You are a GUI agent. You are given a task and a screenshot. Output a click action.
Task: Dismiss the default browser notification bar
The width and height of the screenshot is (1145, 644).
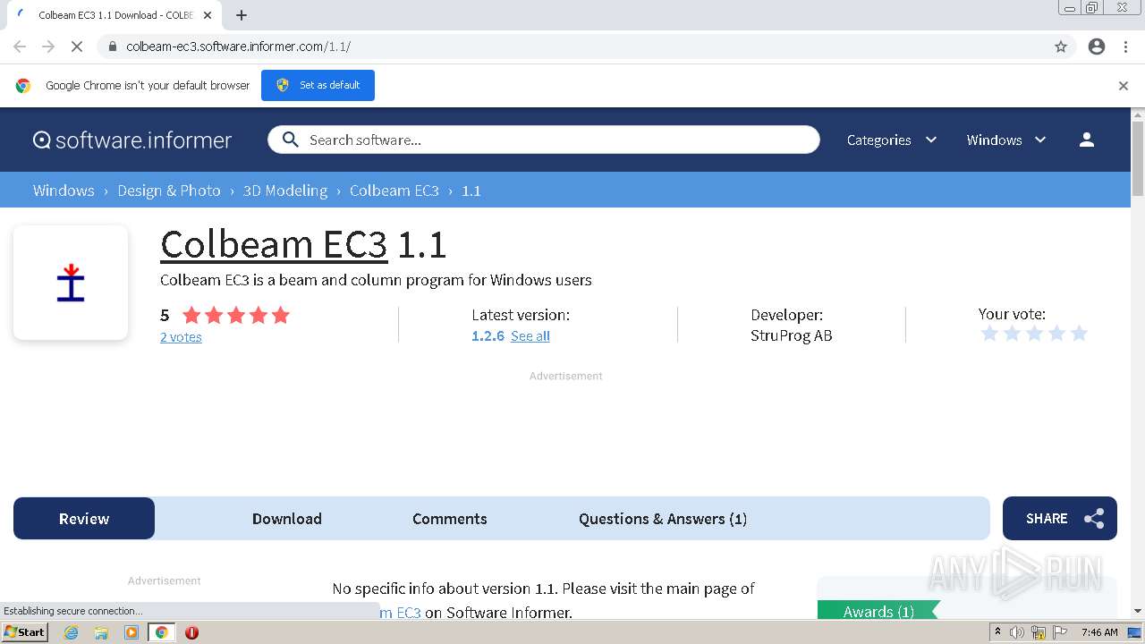(1124, 86)
